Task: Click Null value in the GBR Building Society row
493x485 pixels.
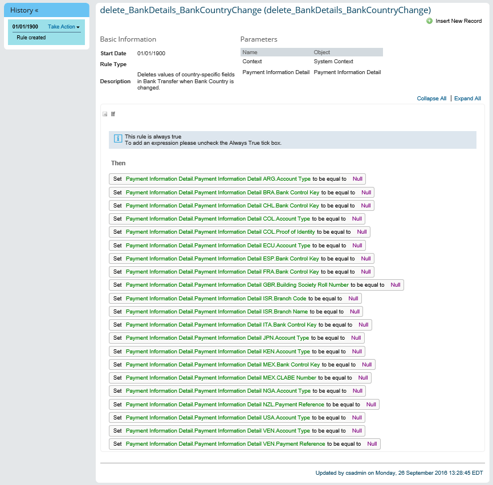Action: (396, 285)
